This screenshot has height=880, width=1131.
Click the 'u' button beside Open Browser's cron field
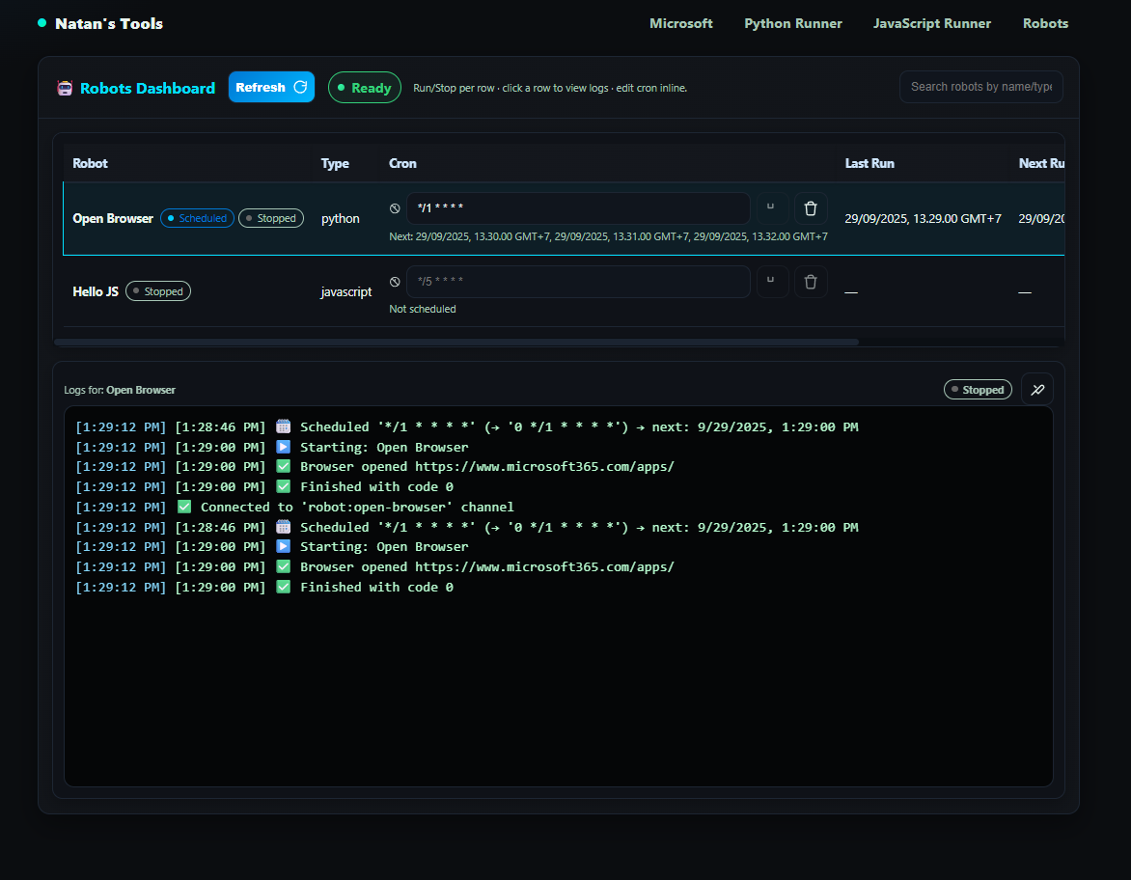click(771, 208)
